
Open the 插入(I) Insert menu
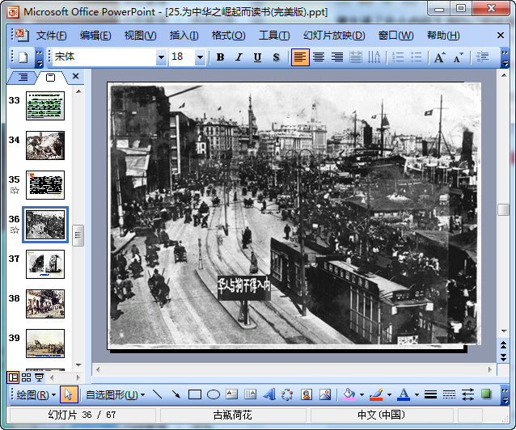click(x=184, y=36)
